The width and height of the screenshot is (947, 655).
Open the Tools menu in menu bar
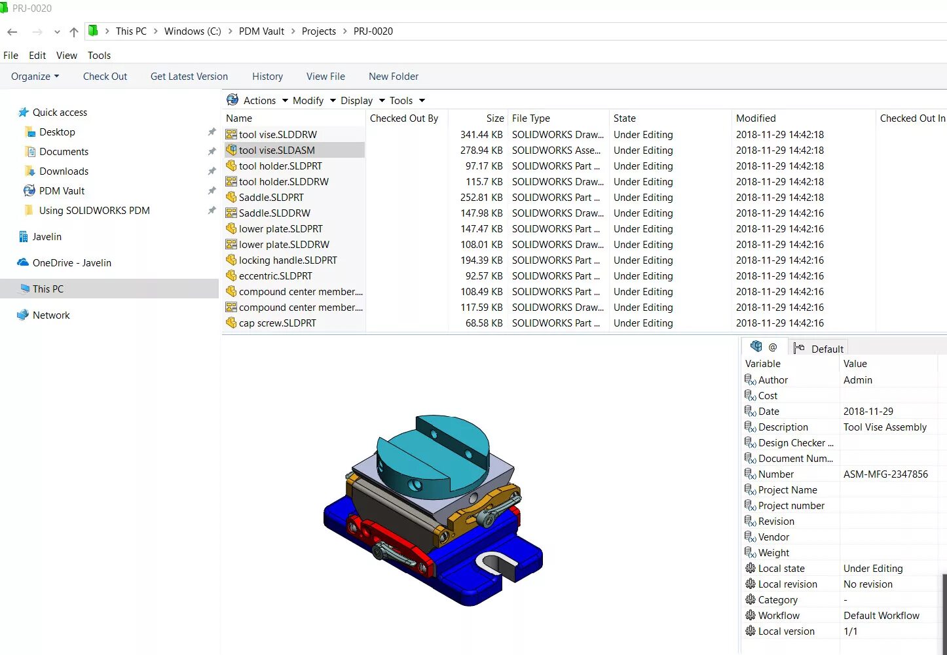pos(99,55)
